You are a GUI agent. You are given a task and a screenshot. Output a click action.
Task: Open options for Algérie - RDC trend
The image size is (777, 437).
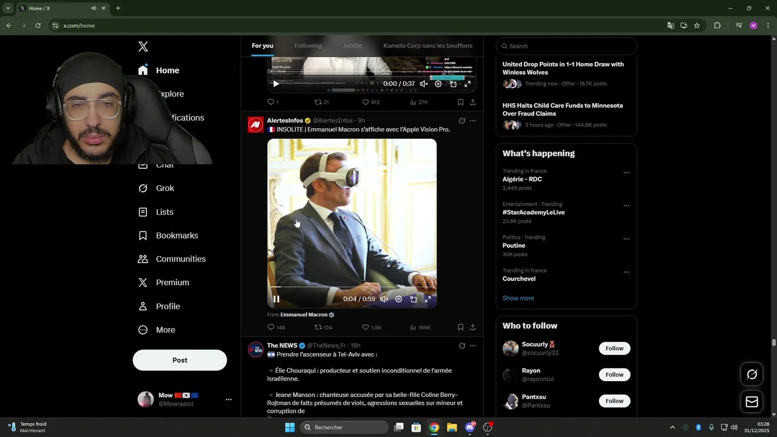point(626,172)
